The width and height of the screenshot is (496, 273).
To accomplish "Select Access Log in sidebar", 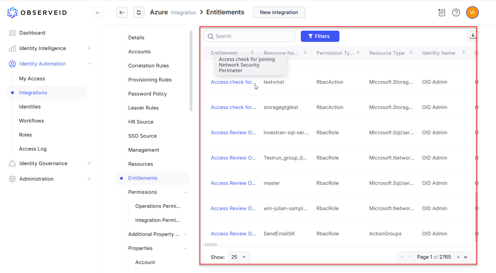I will pyautogui.click(x=33, y=149).
